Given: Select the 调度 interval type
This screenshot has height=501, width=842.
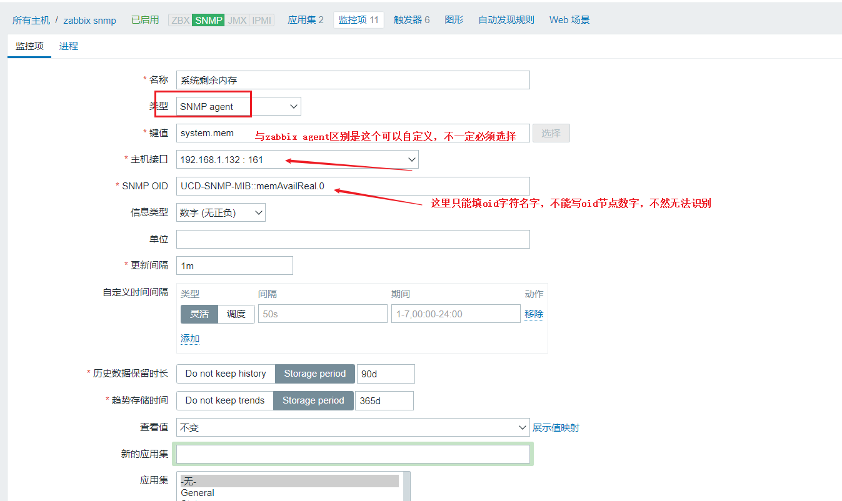Looking at the screenshot, I should 236,314.
